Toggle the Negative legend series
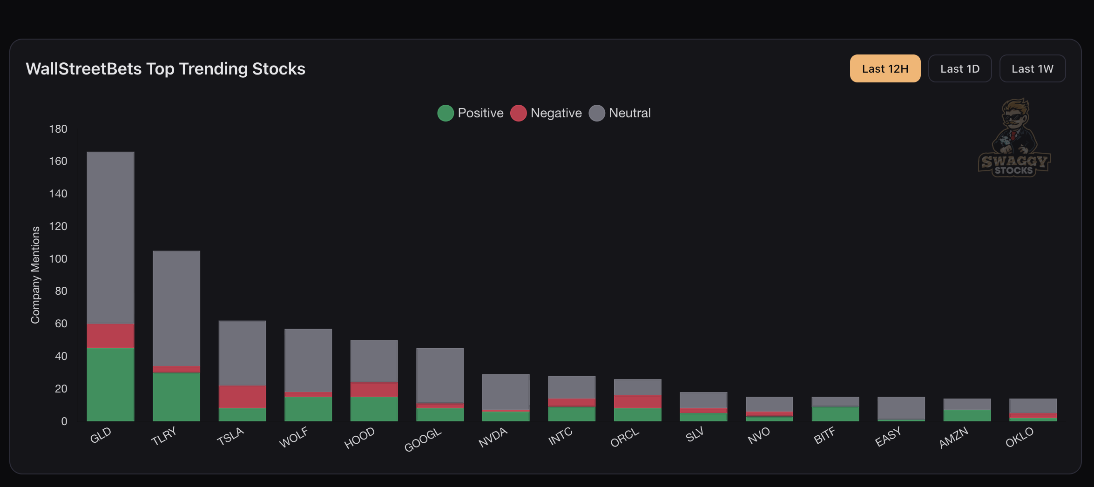This screenshot has height=487, width=1094. (546, 113)
